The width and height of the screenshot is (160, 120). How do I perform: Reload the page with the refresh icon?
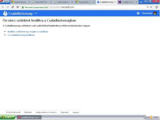[13, 7]
